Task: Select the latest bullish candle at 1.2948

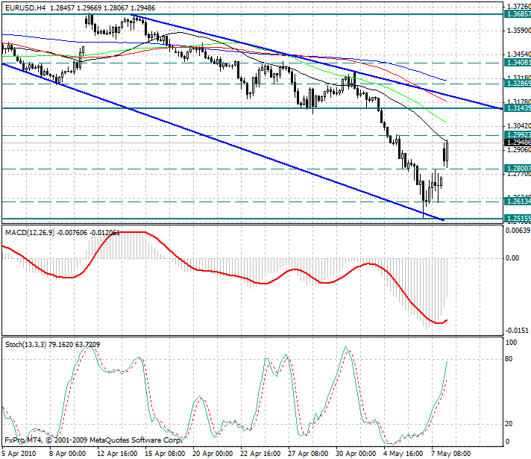Action: (447, 152)
